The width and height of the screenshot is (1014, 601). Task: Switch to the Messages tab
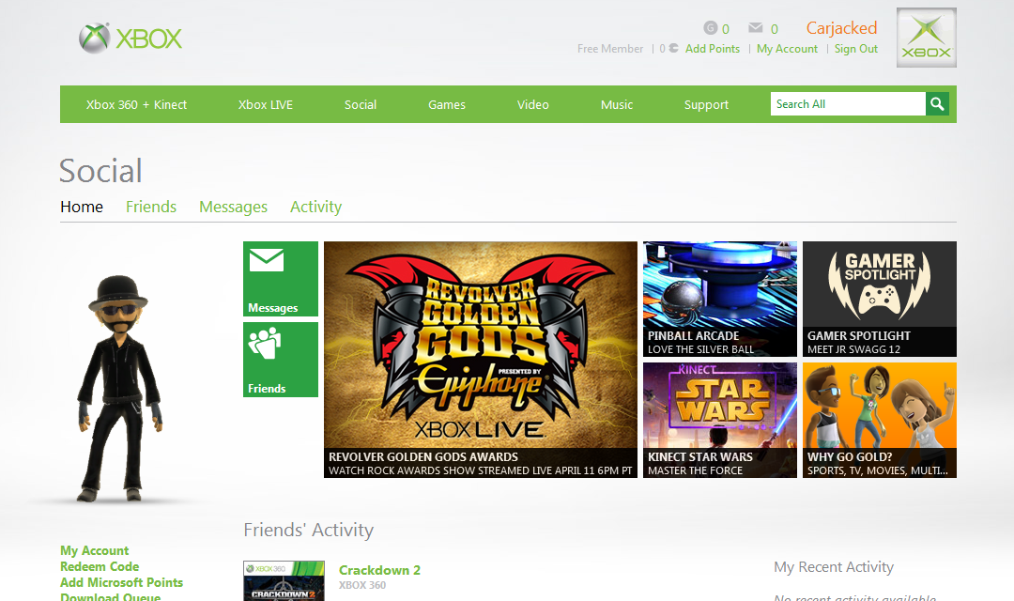233,207
